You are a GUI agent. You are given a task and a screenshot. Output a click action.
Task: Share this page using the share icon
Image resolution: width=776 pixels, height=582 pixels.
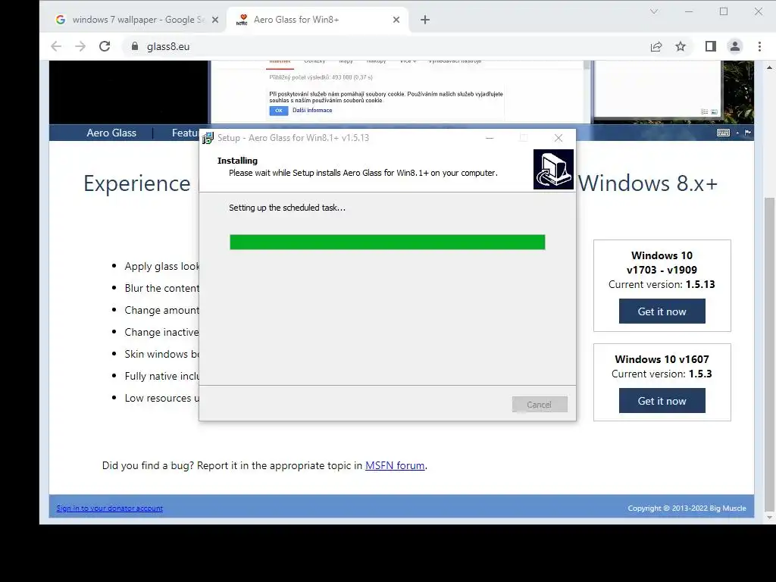coord(656,46)
